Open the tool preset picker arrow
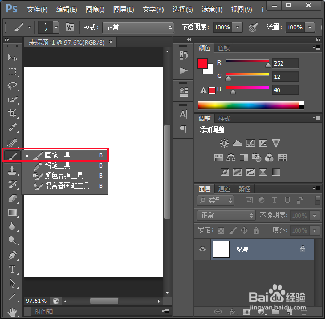Viewport: 325px width, 319px height. click(x=30, y=27)
